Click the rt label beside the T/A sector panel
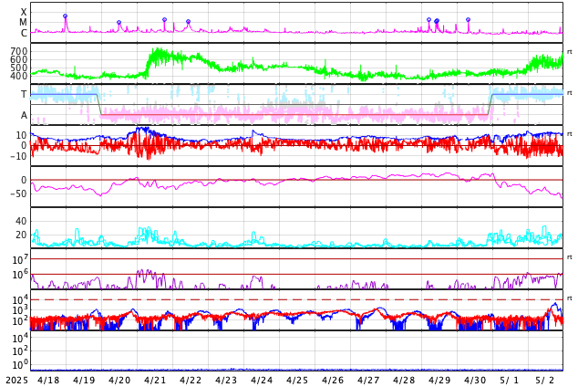This screenshot has height=387, width=578. click(x=570, y=93)
